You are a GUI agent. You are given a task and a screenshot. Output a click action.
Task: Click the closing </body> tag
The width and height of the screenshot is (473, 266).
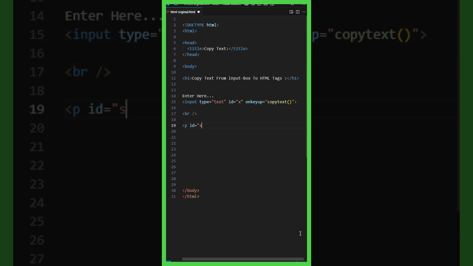click(191, 191)
